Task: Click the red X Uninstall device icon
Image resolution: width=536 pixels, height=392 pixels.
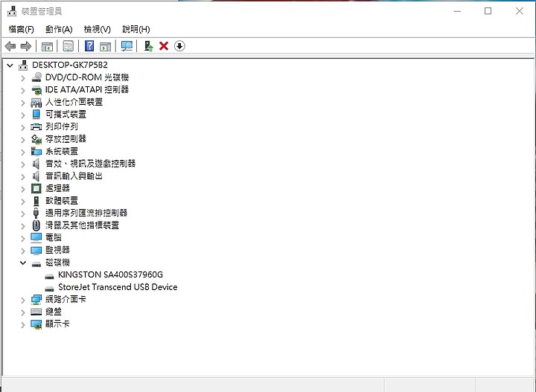Action: pos(164,46)
